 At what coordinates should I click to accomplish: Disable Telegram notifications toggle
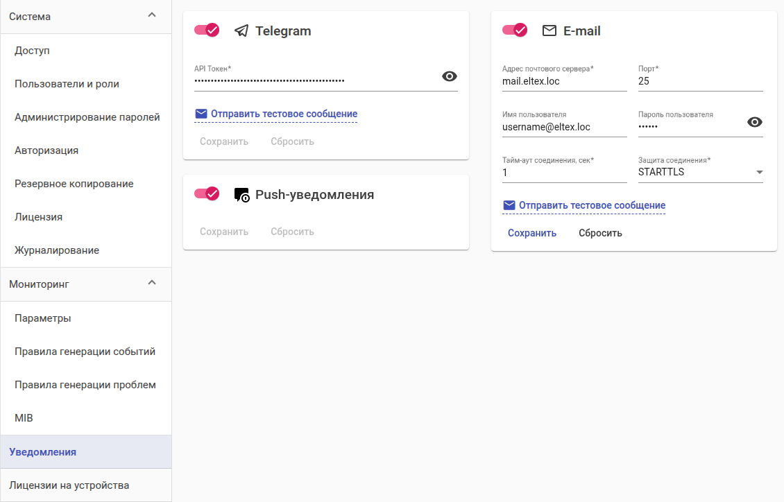pyautogui.click(x=207, y=31)
